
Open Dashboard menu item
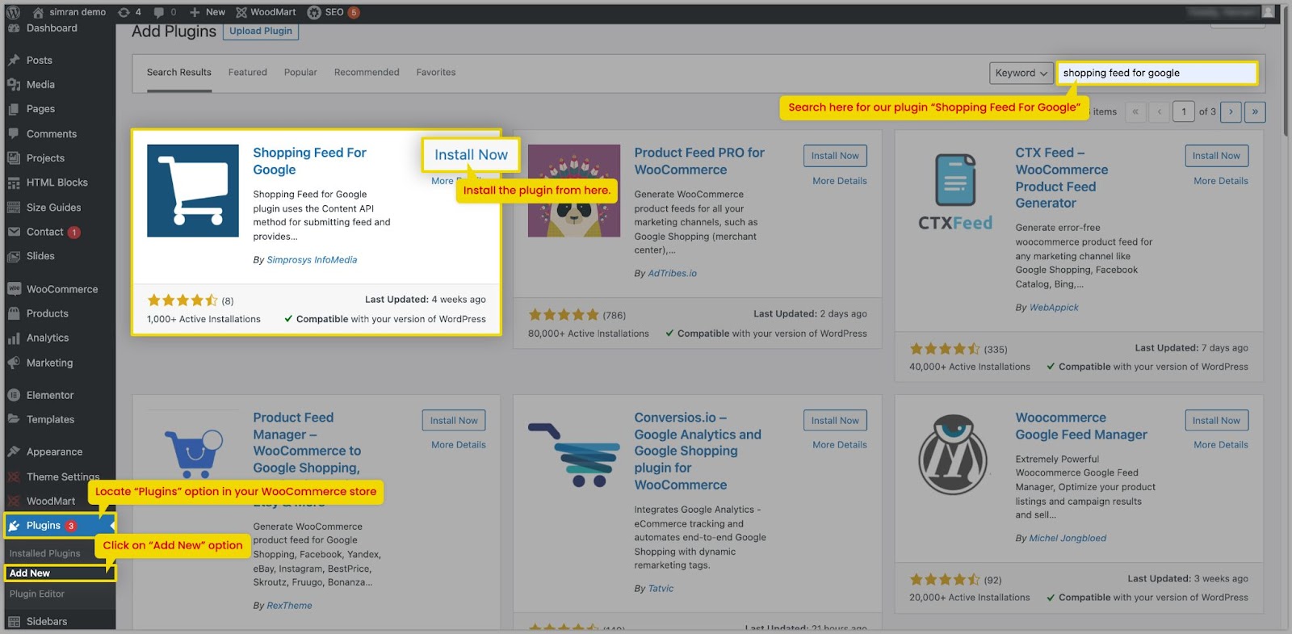tap(52, 28)
